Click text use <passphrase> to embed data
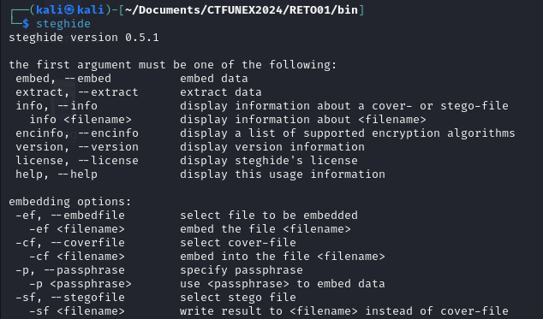543x319 pixels. (283, 284)
